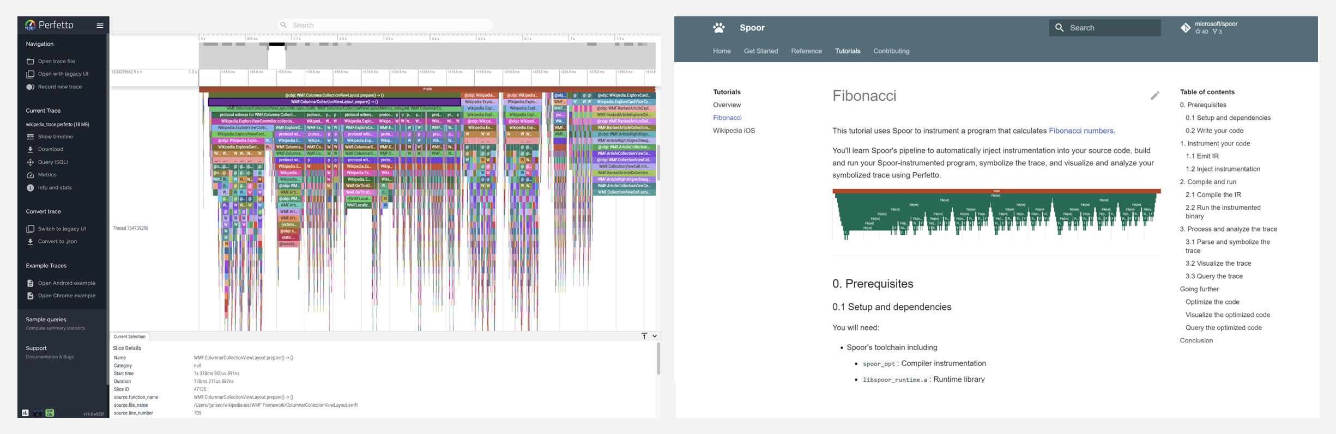Jump to 3.2 Visualize the trace section
This screenshot has height=434, width=1336.
click(x=1218, y=264)
